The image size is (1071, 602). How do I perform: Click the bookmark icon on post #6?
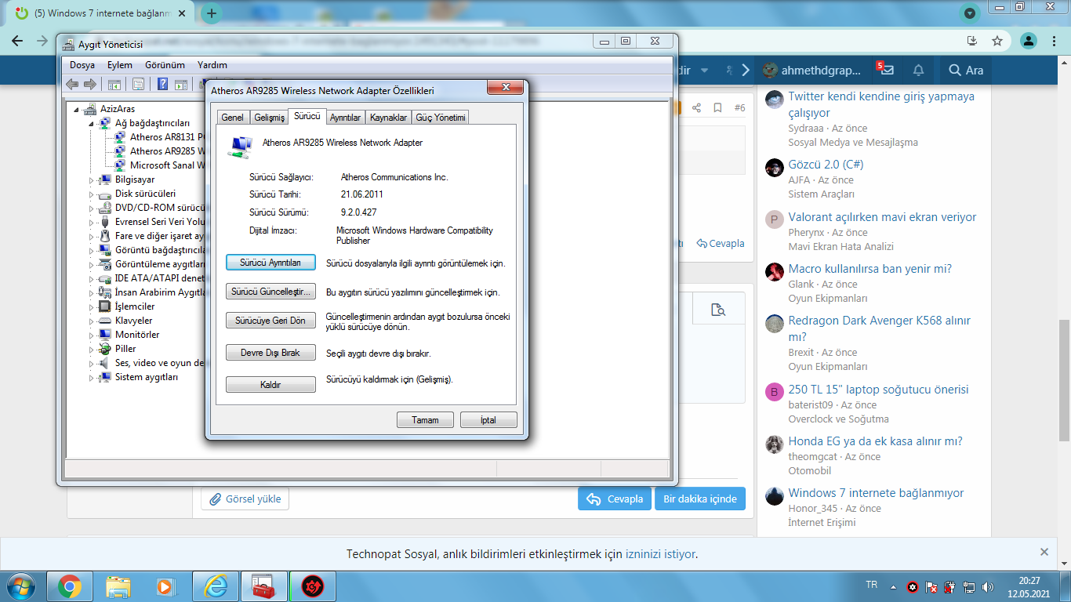point(717,108)
